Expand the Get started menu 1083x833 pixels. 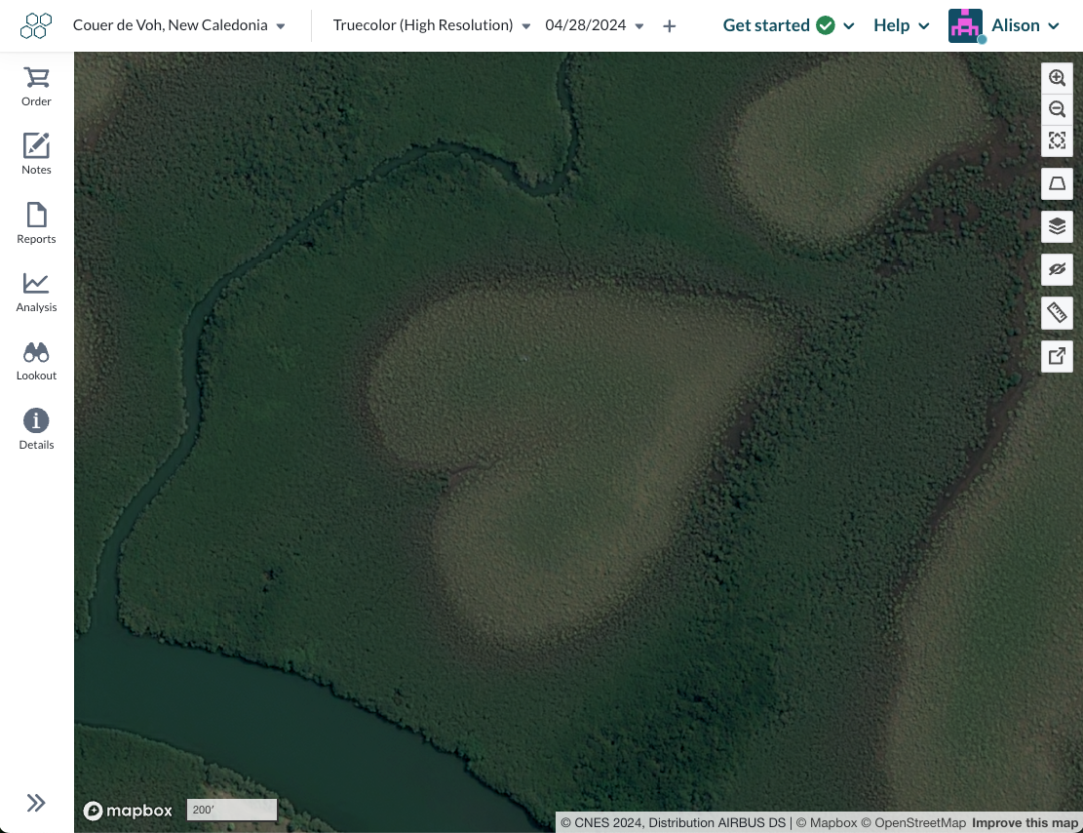(789, 25)
